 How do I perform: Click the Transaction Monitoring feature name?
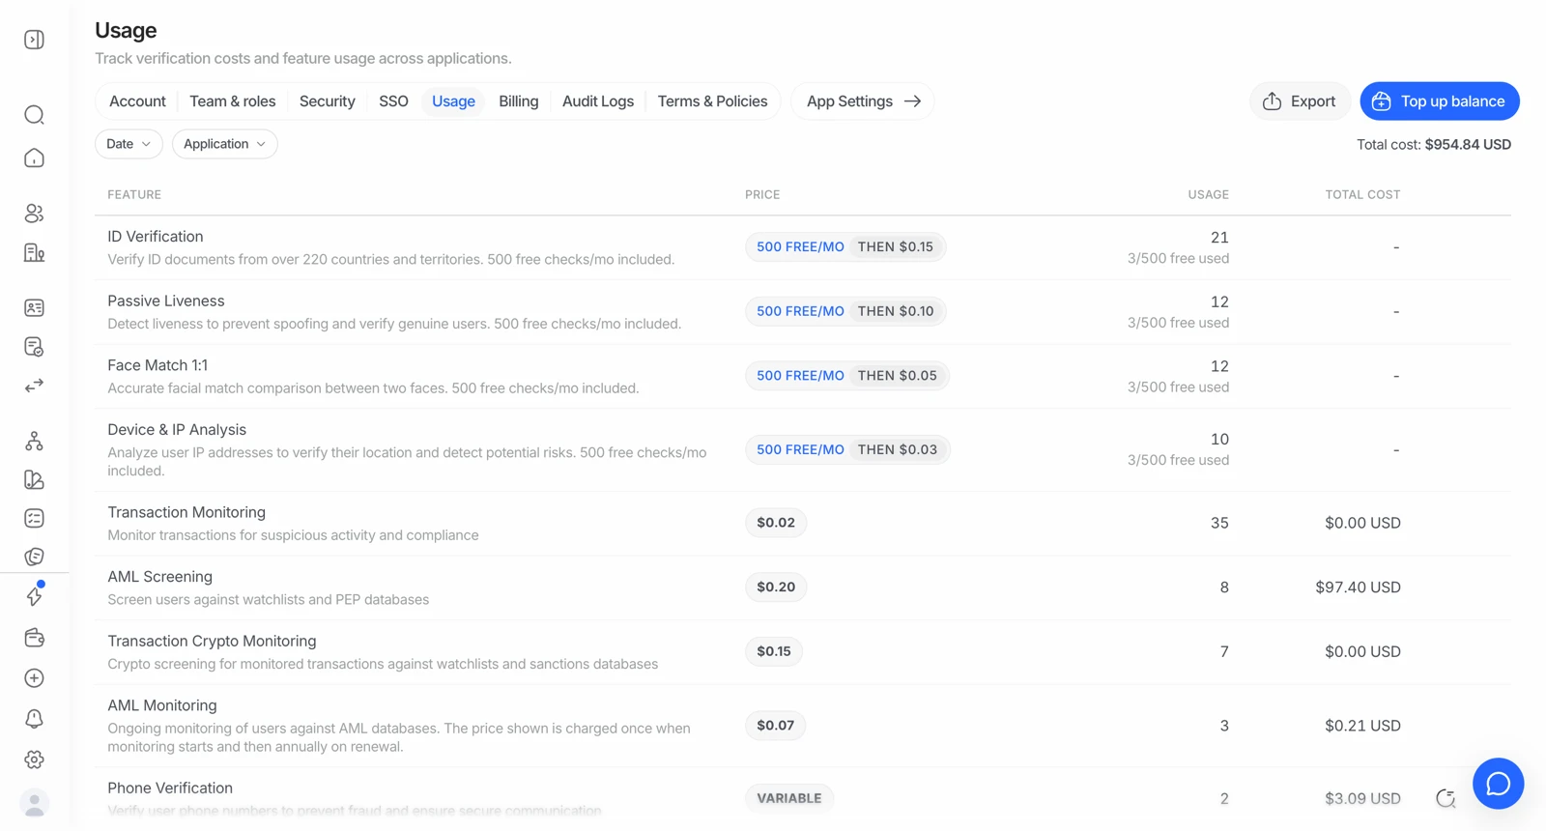[x=186, y=512]
